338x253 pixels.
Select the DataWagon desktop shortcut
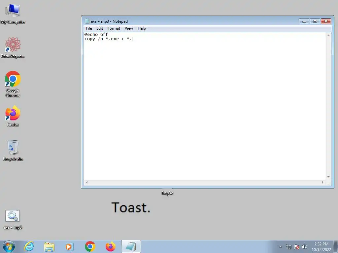pyautogui.click(x=13, y=47)
